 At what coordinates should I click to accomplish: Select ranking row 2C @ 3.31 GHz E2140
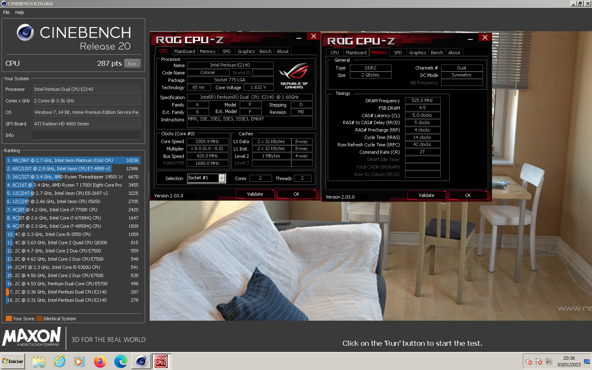tap(73, 300)
